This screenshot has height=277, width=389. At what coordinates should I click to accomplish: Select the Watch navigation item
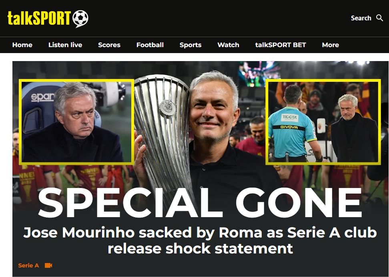point(228,45)
